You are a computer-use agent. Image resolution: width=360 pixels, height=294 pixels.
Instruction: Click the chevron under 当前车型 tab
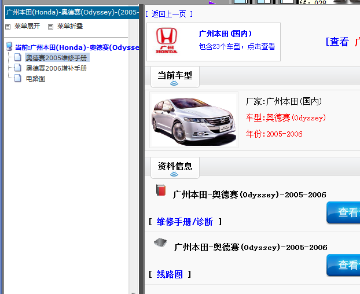coord(174,83)
